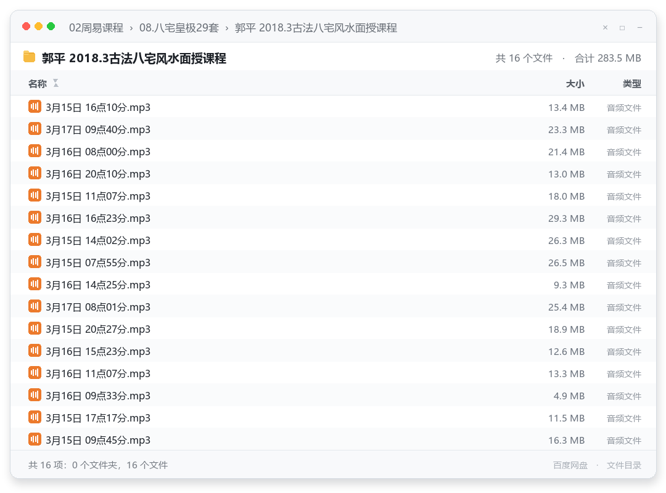
Task: Click the audio icon for 3月17日 09点40分.mp3
Action: [x=35, y=129]
